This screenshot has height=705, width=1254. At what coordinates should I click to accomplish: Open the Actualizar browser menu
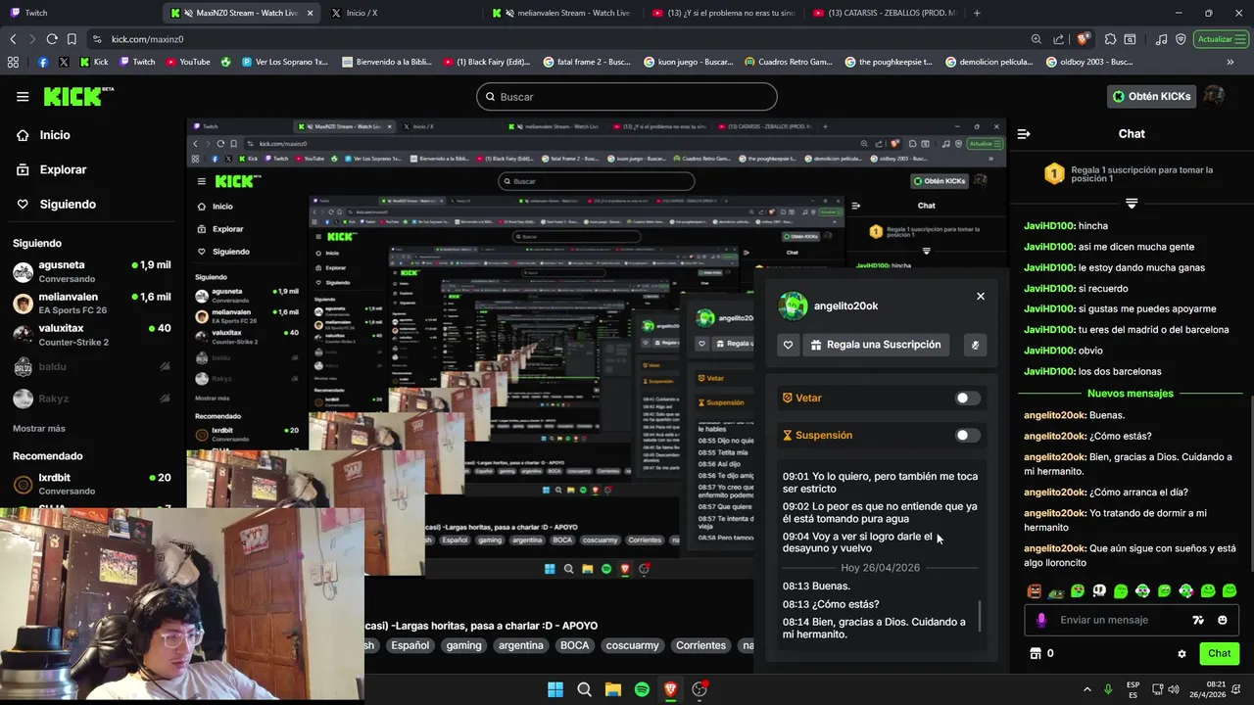tap(1221, 39)
